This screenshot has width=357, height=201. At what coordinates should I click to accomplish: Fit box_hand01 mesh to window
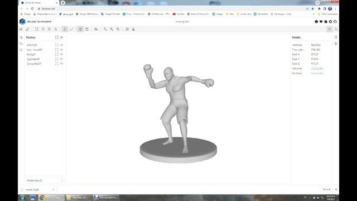[57, 50]
